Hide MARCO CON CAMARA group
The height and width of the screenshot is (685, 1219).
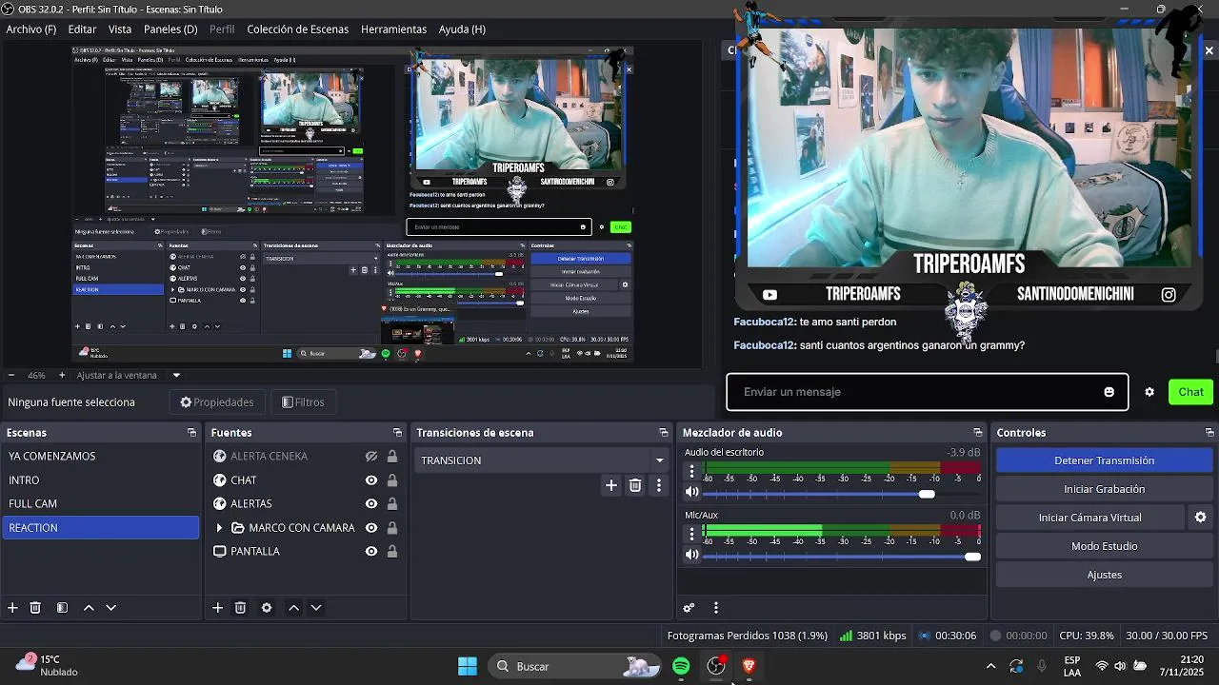(x=371, y=528)
